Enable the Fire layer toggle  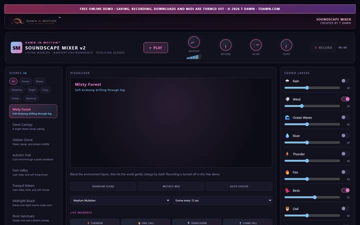345,172
